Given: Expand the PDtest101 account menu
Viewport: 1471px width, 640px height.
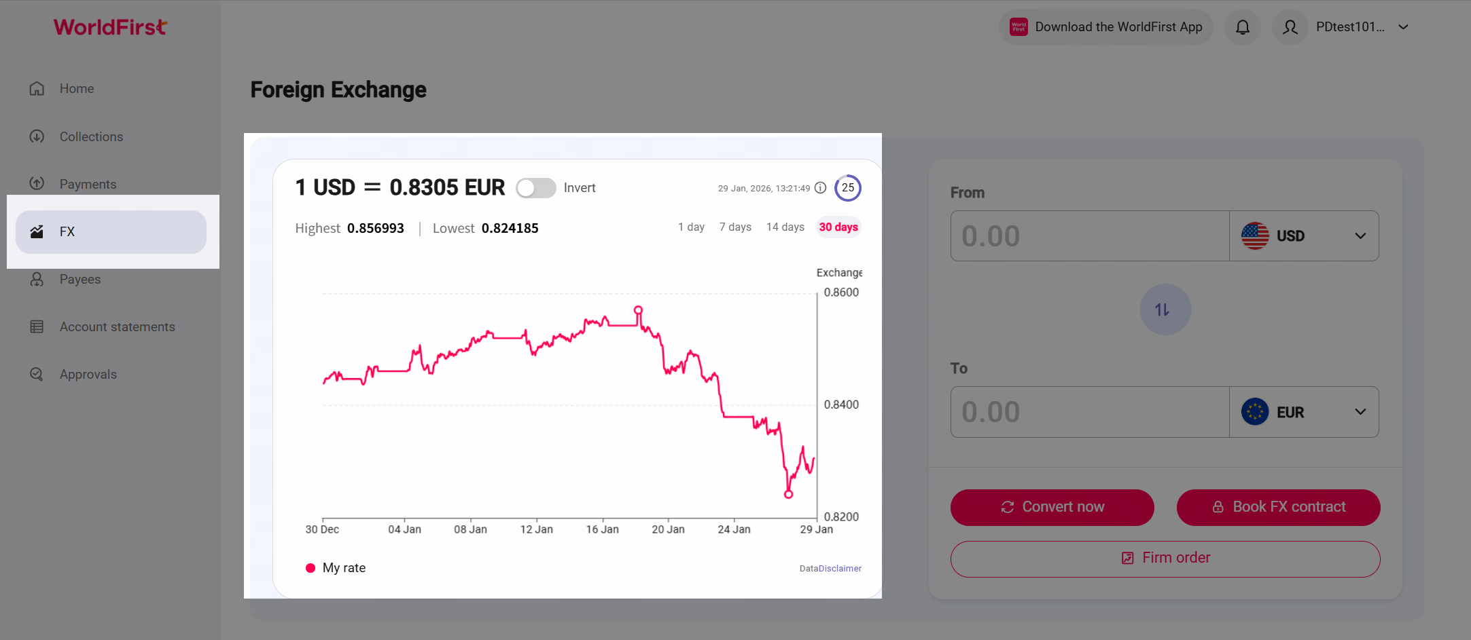Looking at the screenshot, I should coord(1403,27).
